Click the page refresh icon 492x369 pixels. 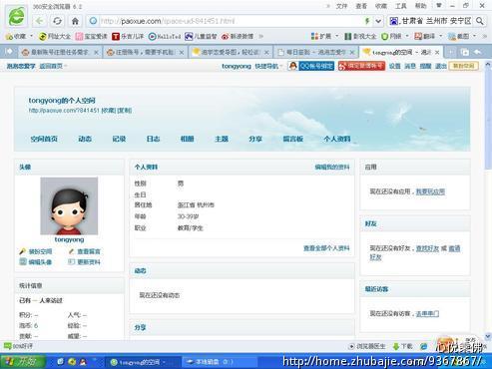[57, 21]
